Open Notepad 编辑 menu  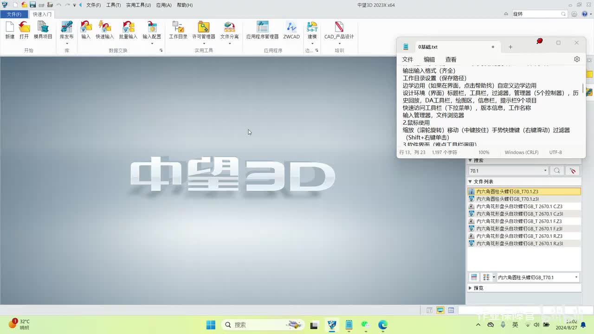click(429, 59)
